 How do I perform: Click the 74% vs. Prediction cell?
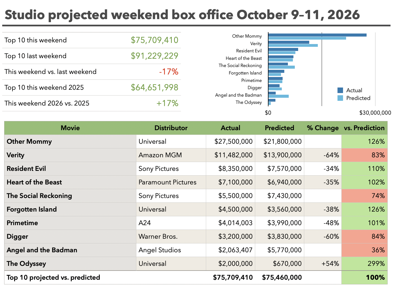[364, 196]
